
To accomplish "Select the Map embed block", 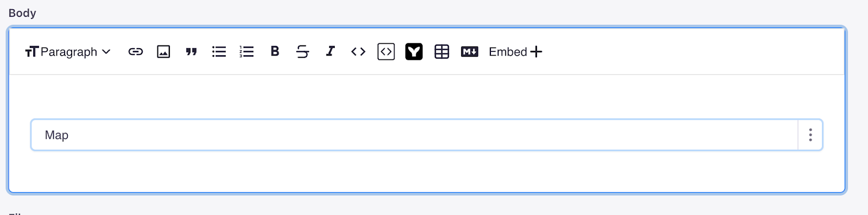I will tap(414, 135).
